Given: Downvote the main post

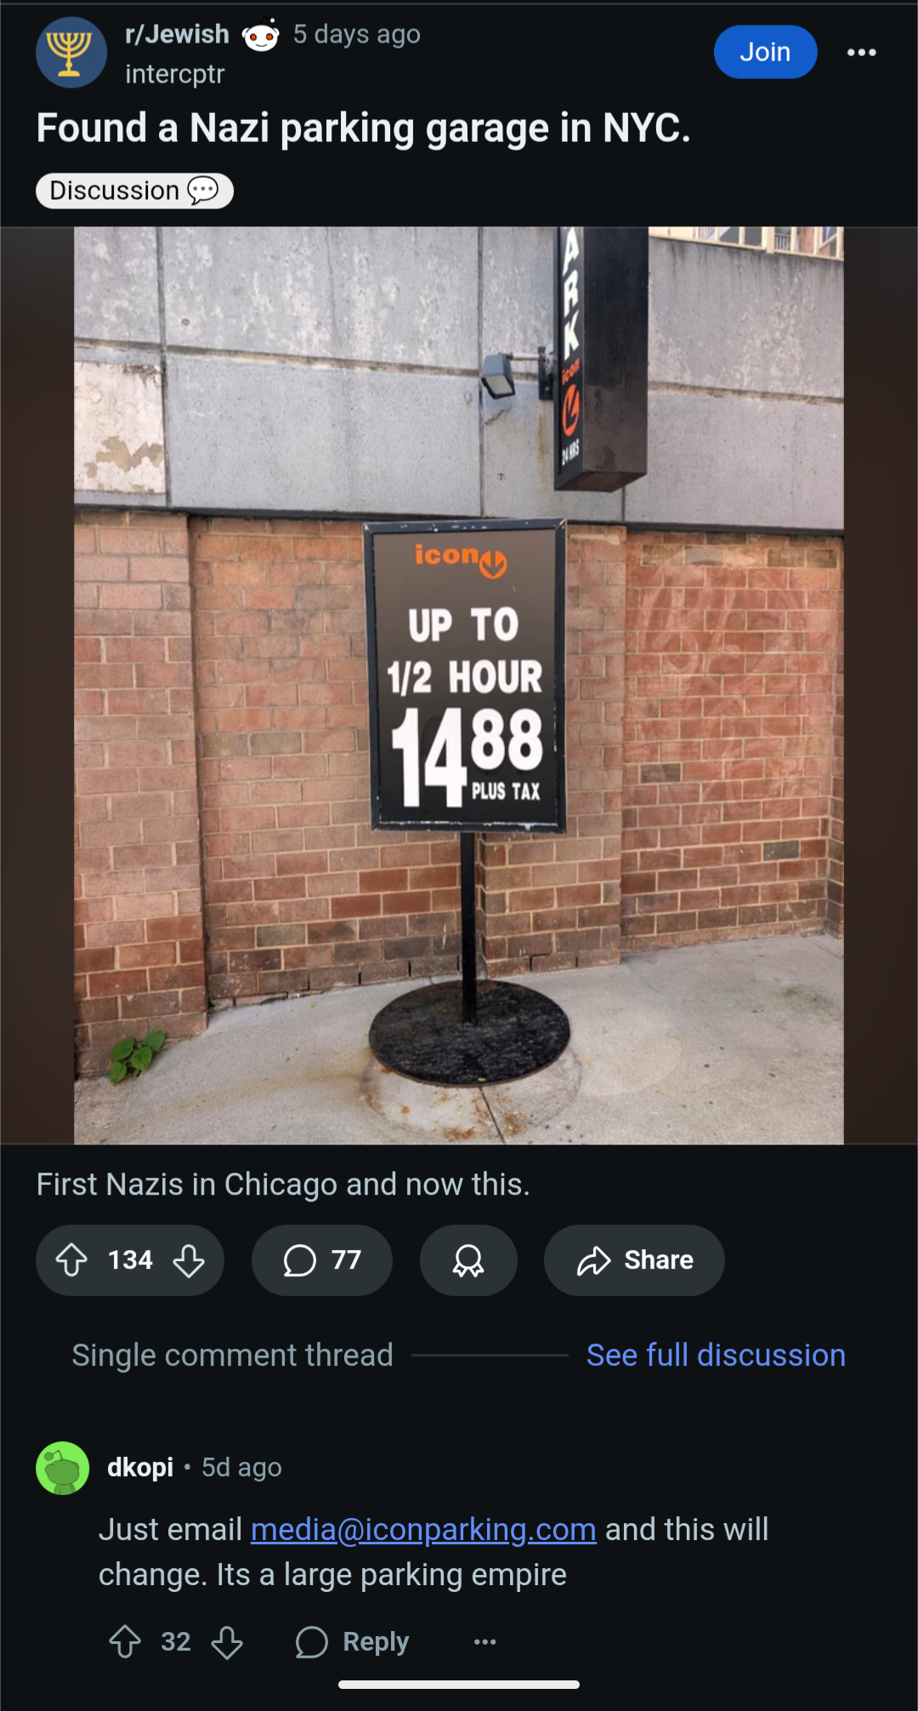Looking at the screenshot, I should tap(189, 1260).
